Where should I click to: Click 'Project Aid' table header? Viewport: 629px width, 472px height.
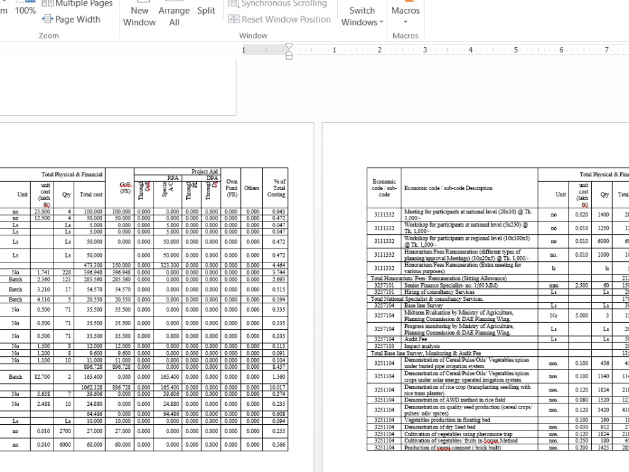pos(204,171)
